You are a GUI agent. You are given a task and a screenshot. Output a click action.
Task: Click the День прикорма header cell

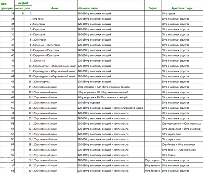click(7, 5)
